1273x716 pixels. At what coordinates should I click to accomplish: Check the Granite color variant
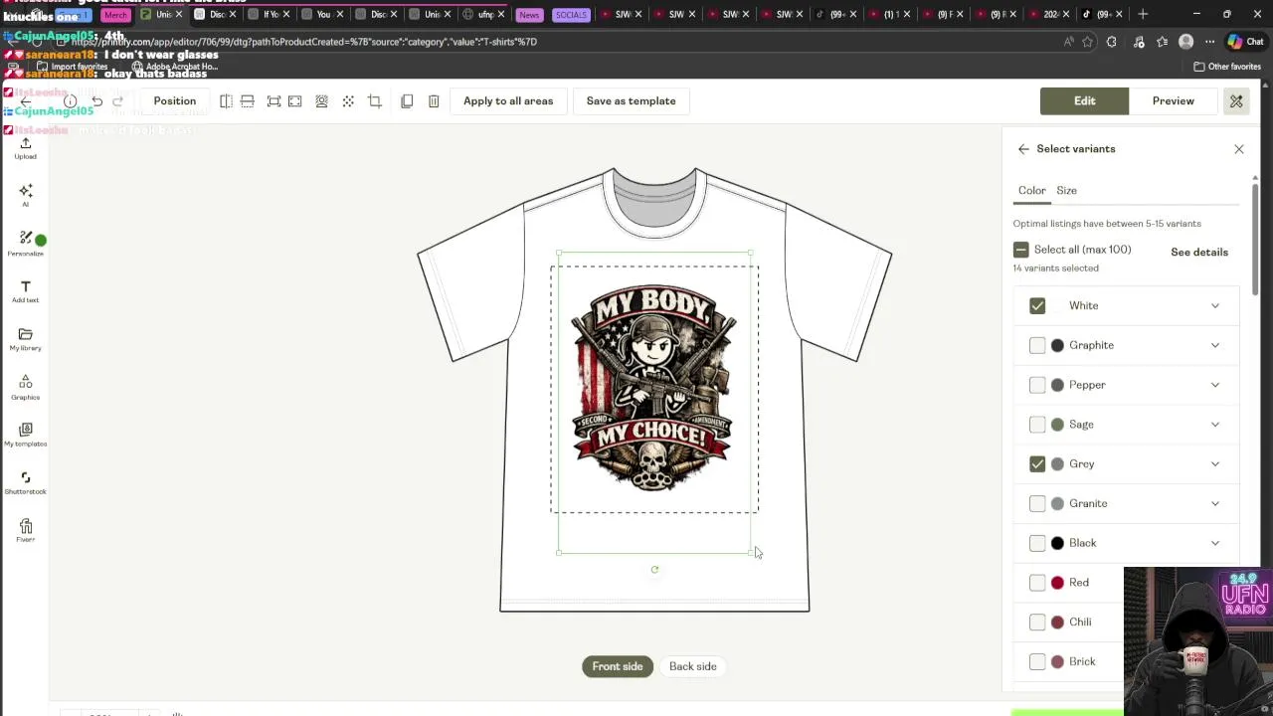pyautogui.click(x=1037, y=503)
